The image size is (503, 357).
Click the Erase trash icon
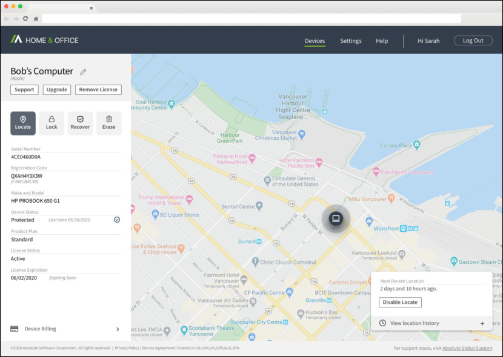109,119
